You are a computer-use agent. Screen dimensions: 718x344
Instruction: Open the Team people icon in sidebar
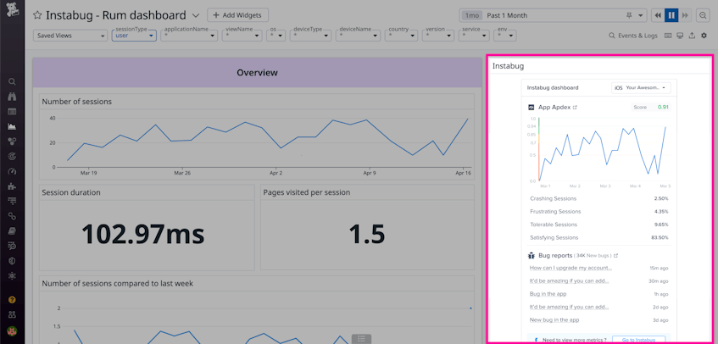pos(13,314)
